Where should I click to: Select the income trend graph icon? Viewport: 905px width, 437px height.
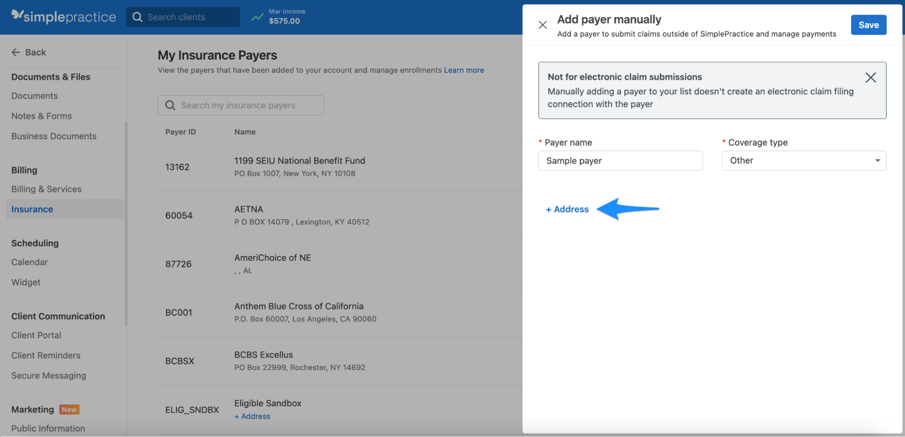(257, 17)
